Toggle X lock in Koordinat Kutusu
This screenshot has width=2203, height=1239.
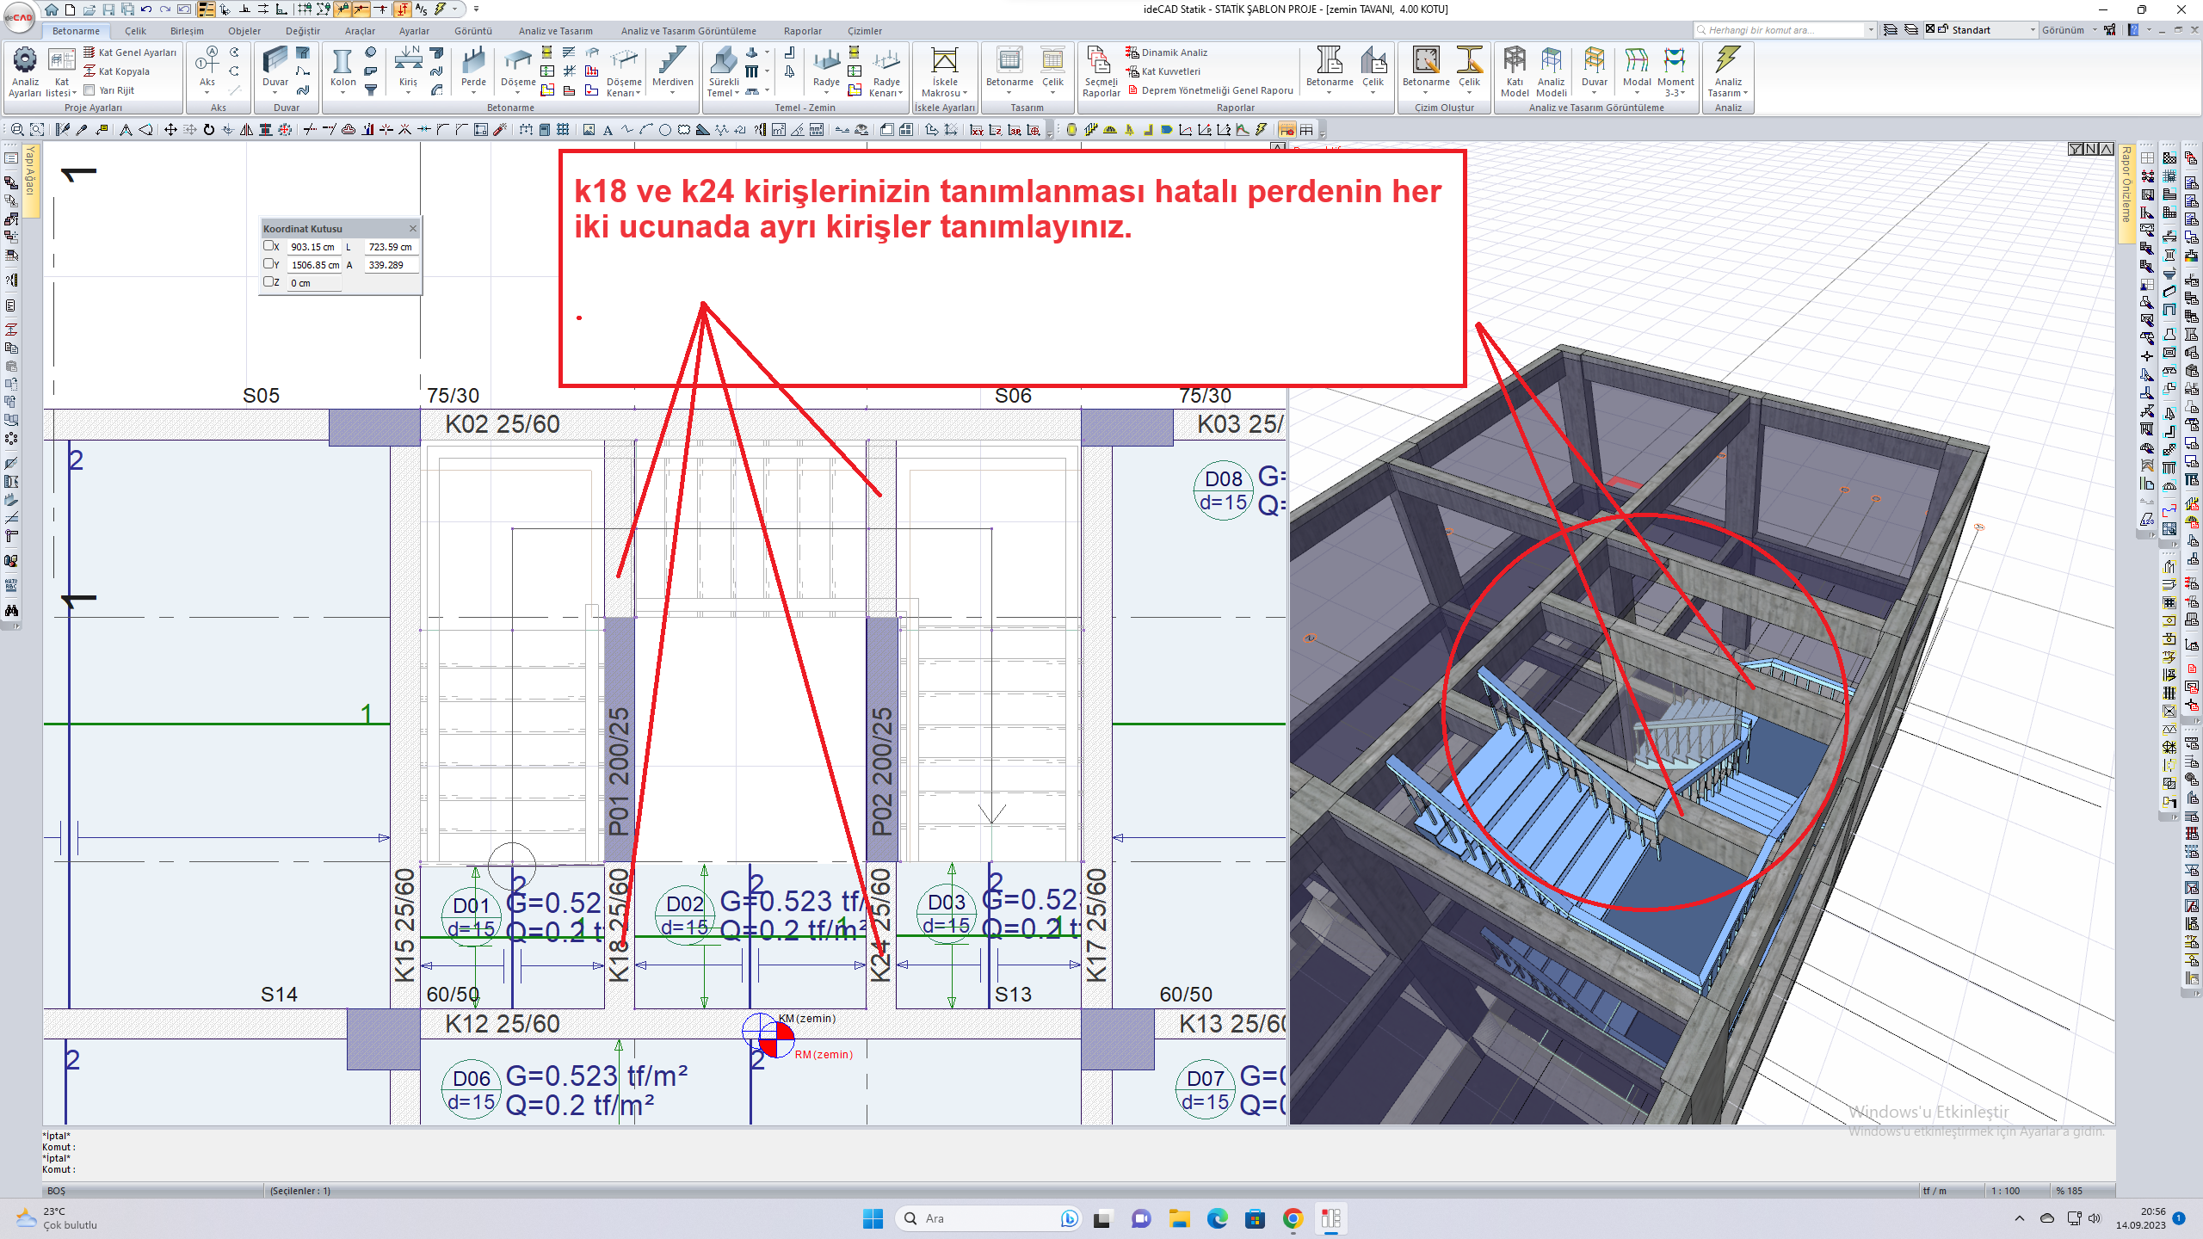click(x=268, y=246)
